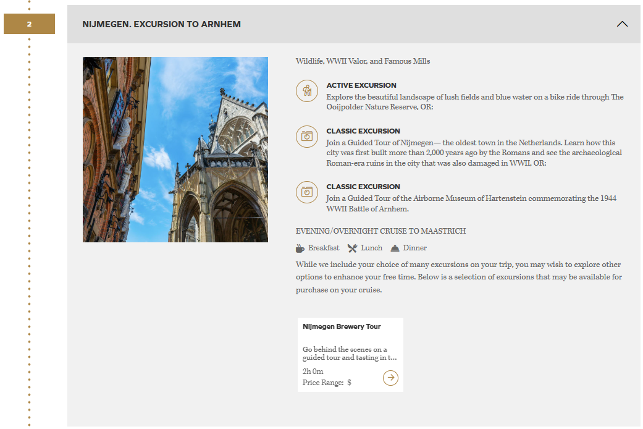
Task: Click the Breakfast meal label
Action: [324, 248]
